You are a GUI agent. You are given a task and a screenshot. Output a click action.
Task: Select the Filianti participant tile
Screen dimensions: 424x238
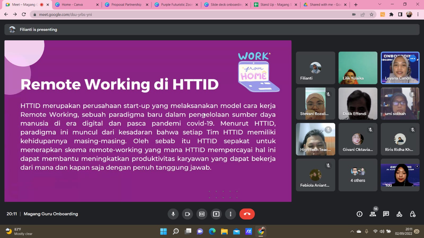click(316, 68)
